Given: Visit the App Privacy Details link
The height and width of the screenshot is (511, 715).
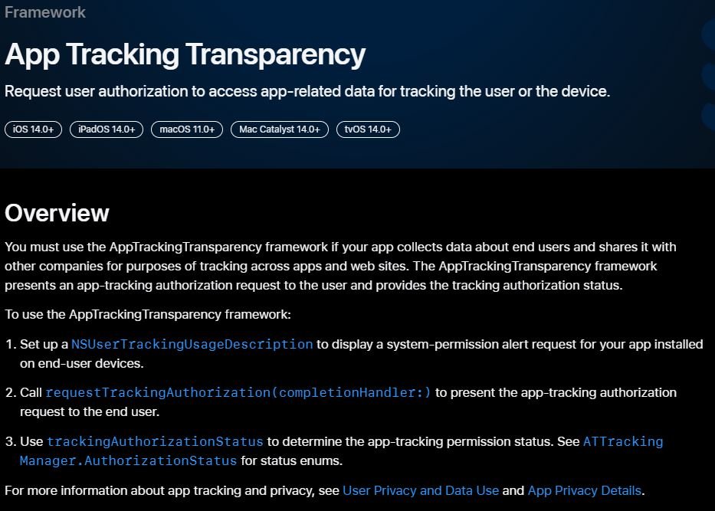Looking at the screenshot, I should click(584, 490).
